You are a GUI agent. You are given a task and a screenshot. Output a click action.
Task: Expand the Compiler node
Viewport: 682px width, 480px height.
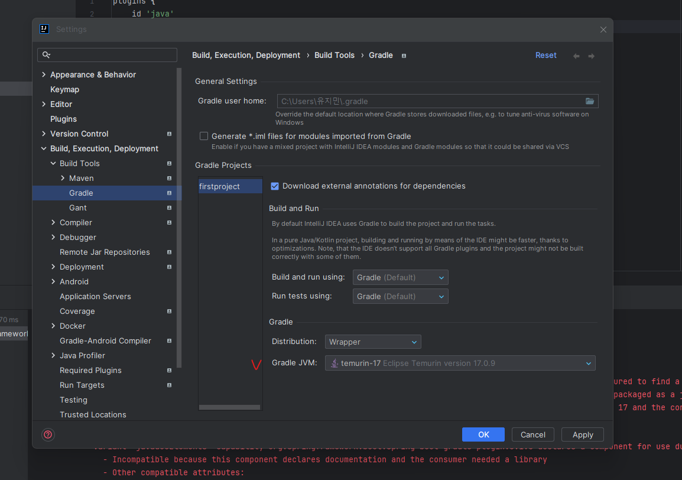53,223
